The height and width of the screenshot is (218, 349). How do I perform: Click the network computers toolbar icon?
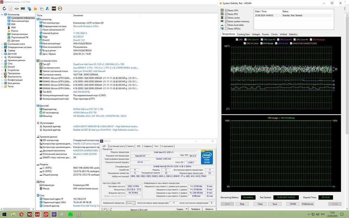point(29,9)
